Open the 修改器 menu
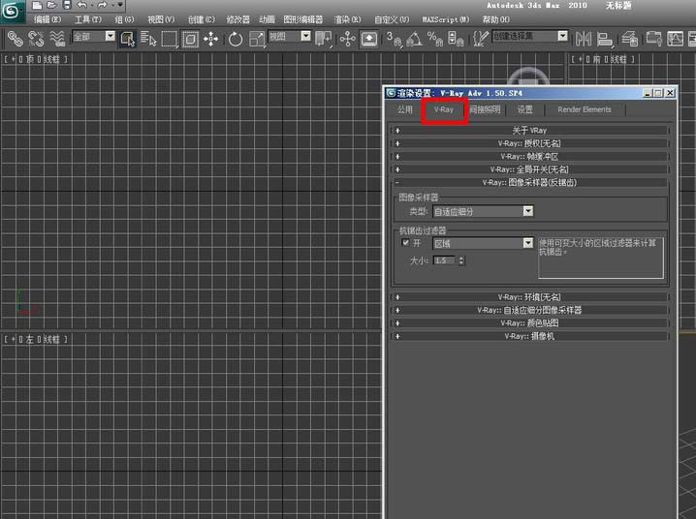This screenshot has width=696, height=519. click(x=237, y=19)
